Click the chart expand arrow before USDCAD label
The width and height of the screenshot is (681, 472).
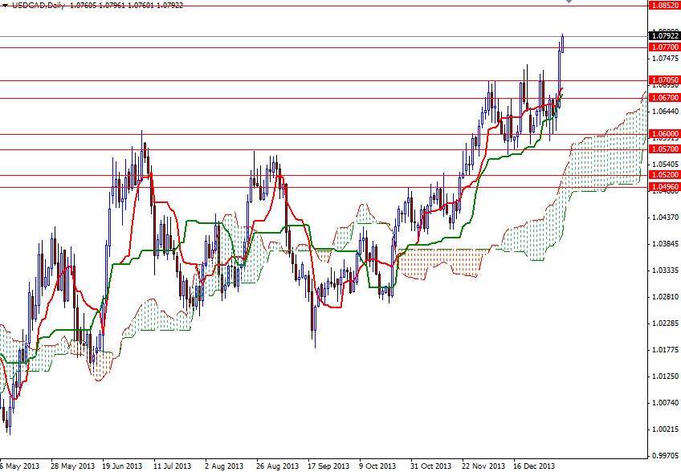pos(5,3)
